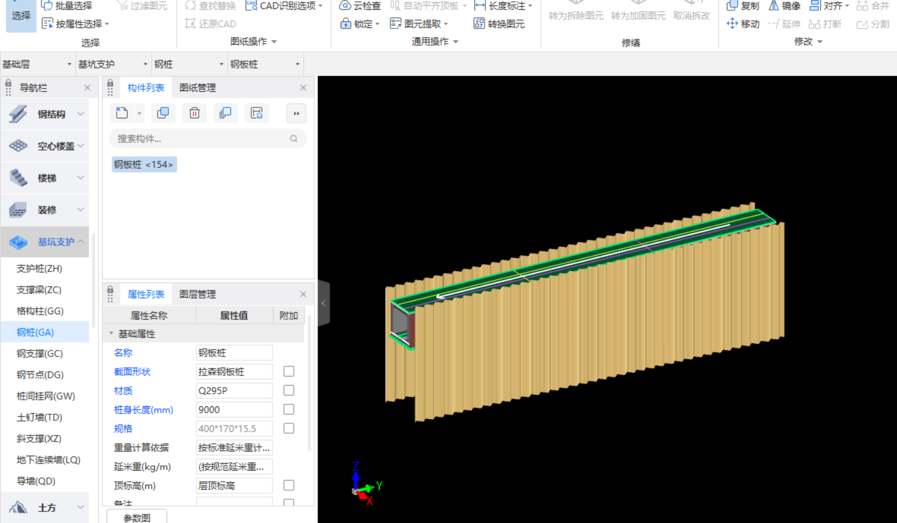Click the new component icon in 构件列表
897x523 pixels.
pyautogui.click(x=122, y=113)
